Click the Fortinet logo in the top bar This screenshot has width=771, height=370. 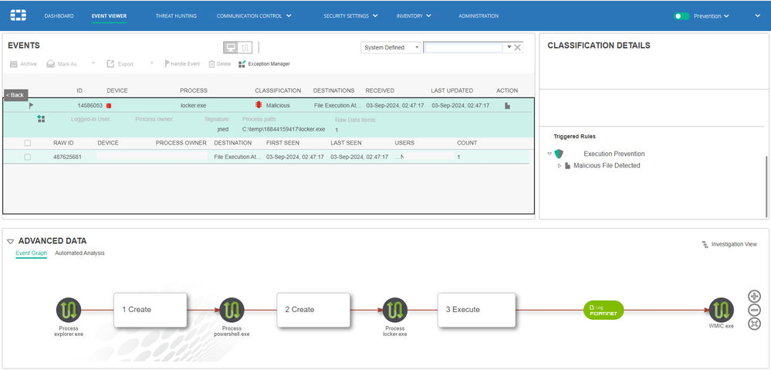pyautogui.click(x=18, y=15)
